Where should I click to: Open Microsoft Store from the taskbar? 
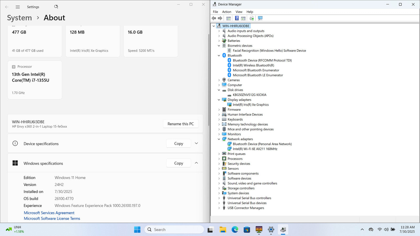(x=247, y=230)
